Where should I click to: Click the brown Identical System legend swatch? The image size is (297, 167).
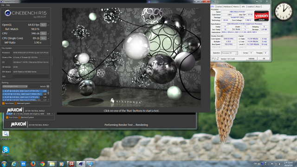[15, 103]
